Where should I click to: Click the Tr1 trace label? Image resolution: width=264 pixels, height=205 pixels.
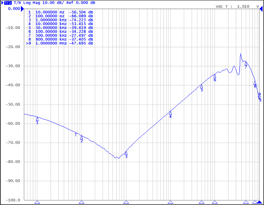click(x=7, y=3)
